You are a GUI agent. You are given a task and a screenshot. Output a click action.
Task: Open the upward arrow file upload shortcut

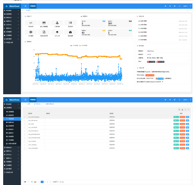coord(57,32)
